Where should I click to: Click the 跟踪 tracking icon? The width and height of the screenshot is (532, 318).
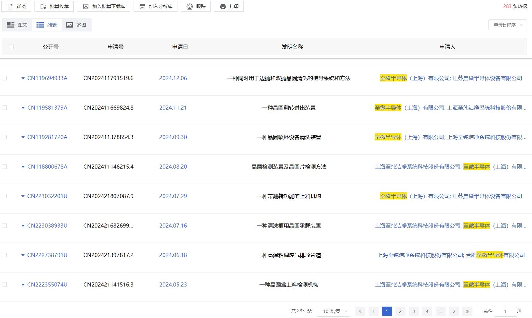(x=189, y=6)
